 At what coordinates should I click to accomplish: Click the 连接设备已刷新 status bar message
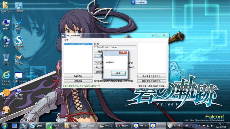pos(152,86)
